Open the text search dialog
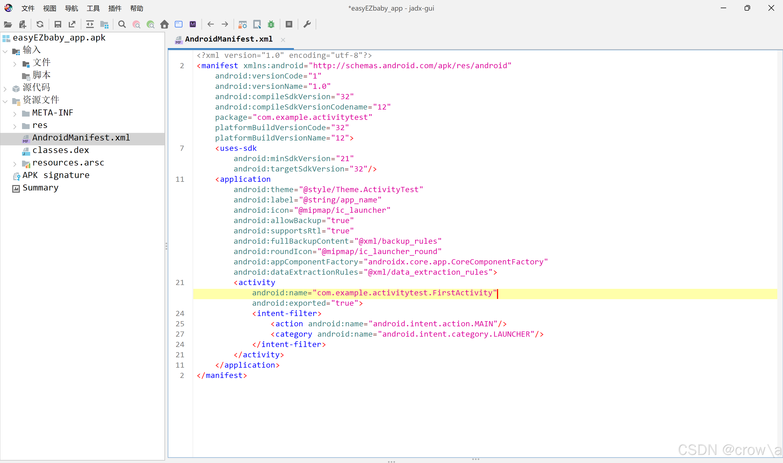 click(x=122, y=24)
